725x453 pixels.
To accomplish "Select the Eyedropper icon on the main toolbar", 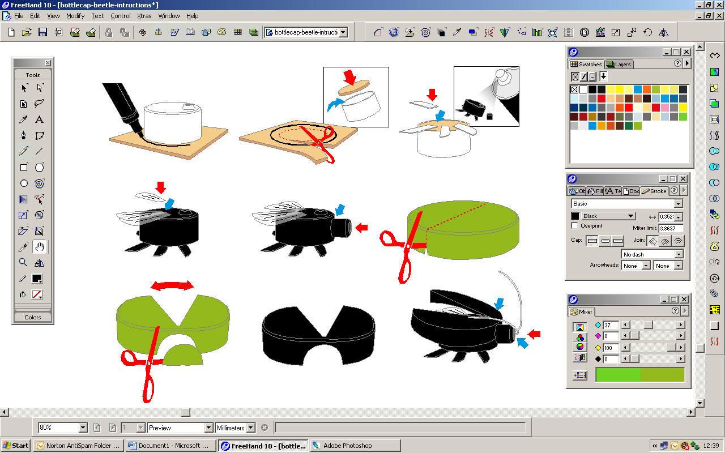I will coord(457,32).
